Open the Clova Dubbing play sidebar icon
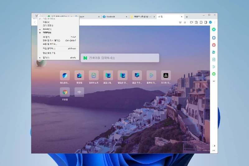 [x=214, y=67]
